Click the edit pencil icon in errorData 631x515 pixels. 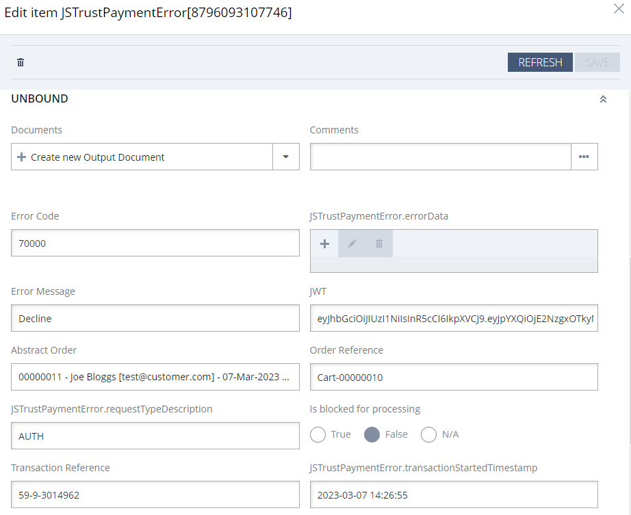click(352, 243)
